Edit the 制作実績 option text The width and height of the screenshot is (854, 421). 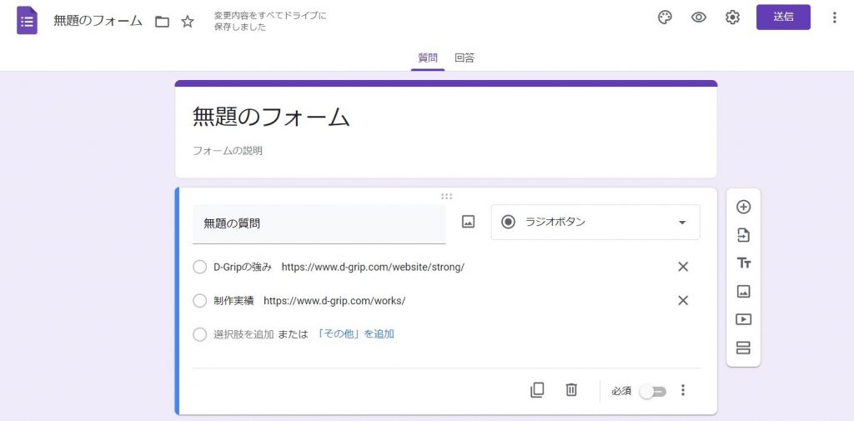click(309, 301)
